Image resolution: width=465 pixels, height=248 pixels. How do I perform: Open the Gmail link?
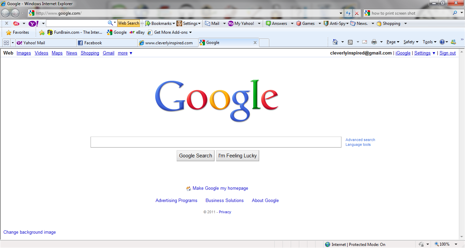(x=109, y=53)
